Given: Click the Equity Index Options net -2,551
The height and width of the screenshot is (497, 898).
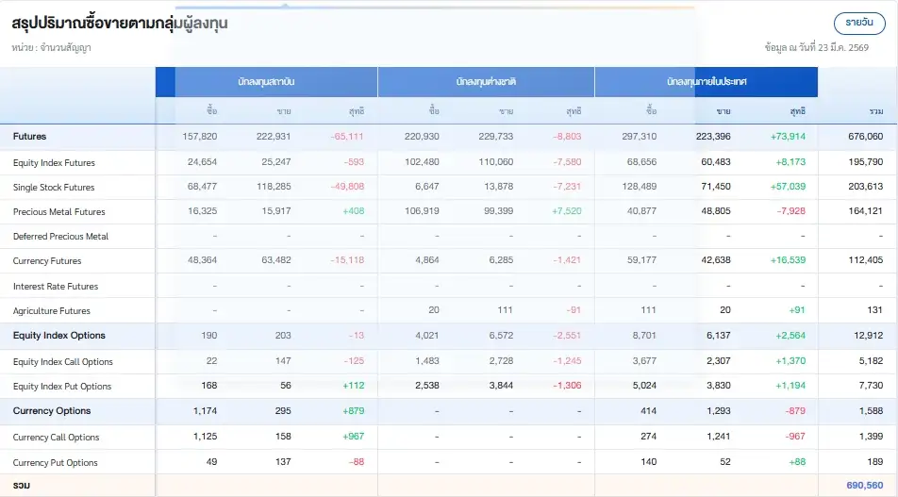Looking at the screenshot, I should pos(567,336).
